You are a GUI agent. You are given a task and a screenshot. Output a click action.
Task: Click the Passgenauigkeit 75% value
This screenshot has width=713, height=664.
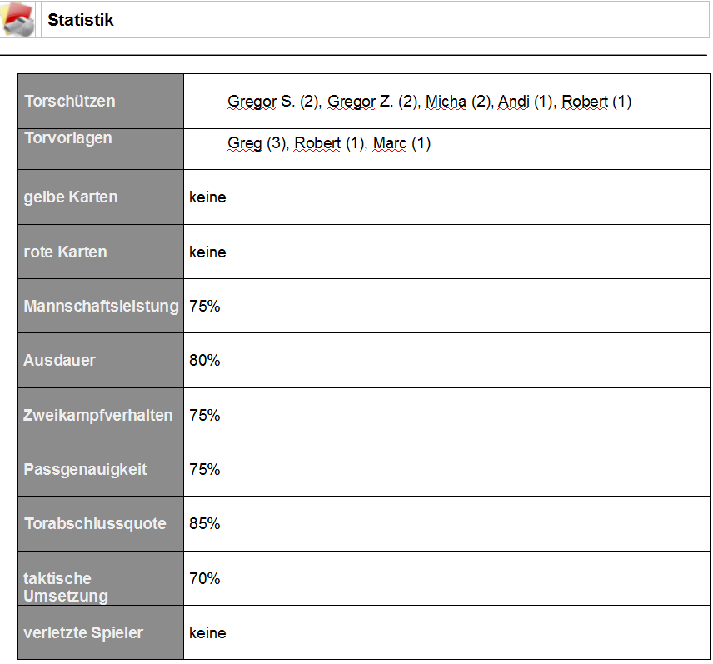(x=205, y=469)
